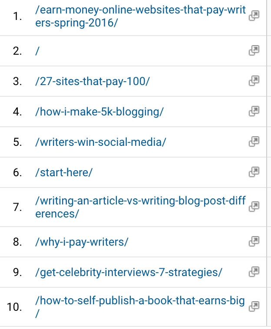The height and width of the screenshot is (329, 271).
Task: Open the /start-here/ page link
Action: point(64,172)
